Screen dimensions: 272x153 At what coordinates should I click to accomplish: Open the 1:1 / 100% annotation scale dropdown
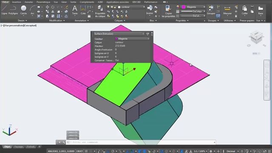click(x=200, y=151)
